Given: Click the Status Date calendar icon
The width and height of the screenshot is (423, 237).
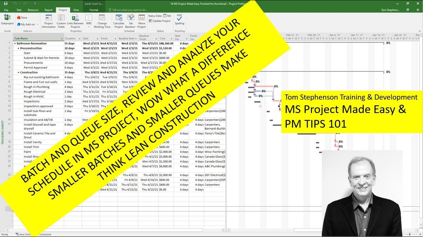Looking at the screenshot, I should 165,15.
